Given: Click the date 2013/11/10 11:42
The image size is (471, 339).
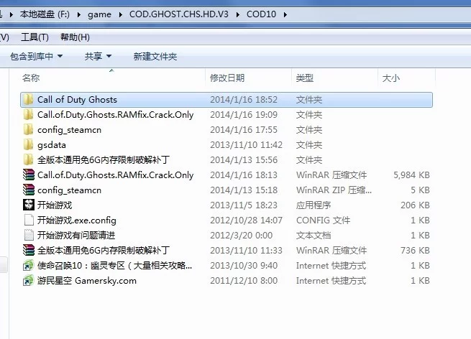Looking at the screenshot, I should pos(247,145).
